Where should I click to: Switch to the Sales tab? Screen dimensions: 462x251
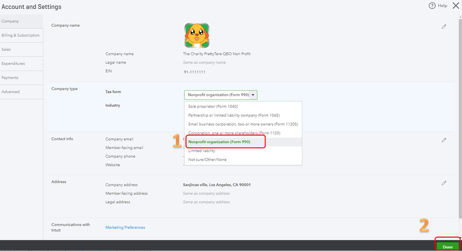(x=21, y=49)
